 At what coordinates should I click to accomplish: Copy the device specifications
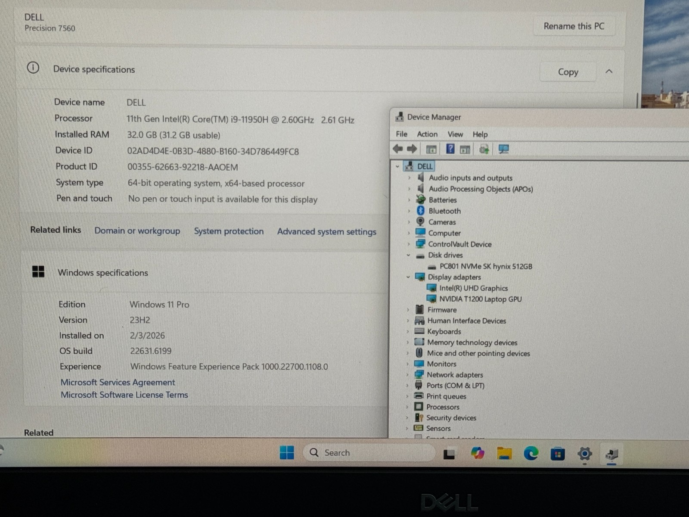pos(568,72)
